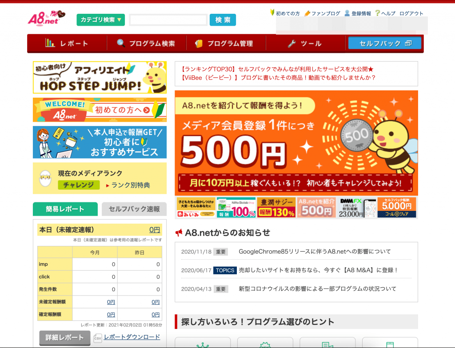Click the report bar chart icon

tap(50, 43)
